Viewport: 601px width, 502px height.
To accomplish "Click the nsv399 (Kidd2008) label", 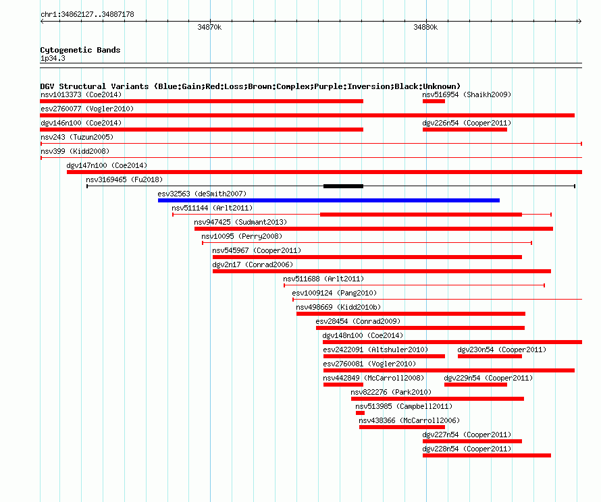I will point(75,151).
